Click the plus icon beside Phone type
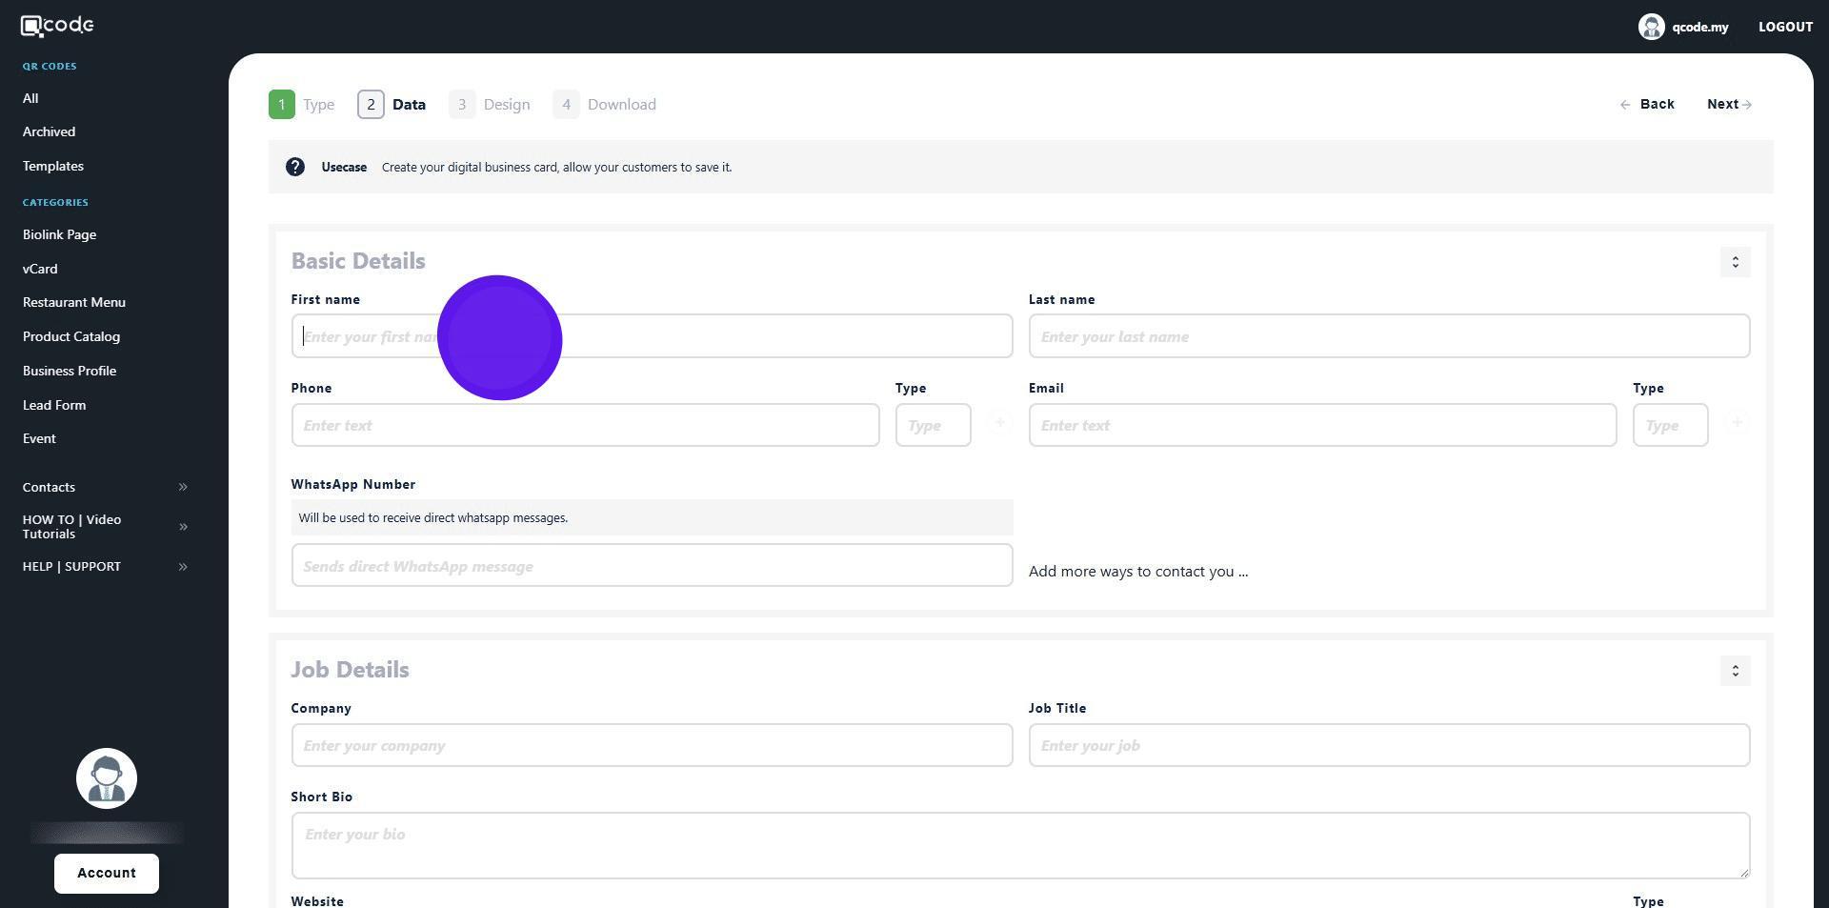The image size is (1829, 908). pyautogui.click(x=999, y=423)
